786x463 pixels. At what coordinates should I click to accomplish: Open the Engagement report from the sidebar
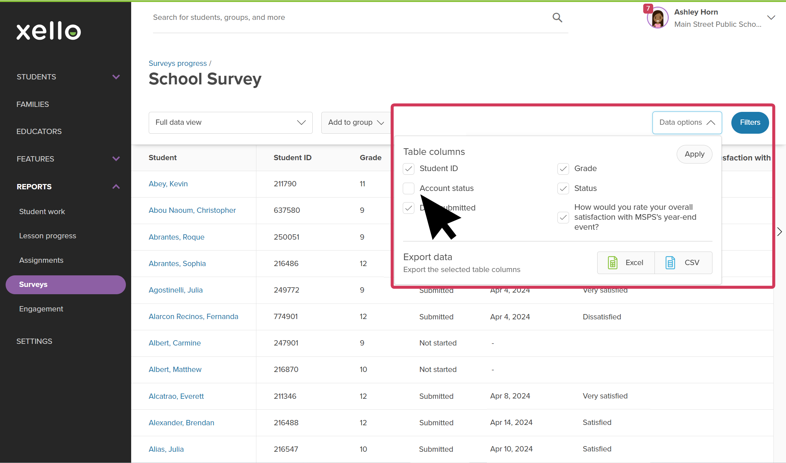41,308
